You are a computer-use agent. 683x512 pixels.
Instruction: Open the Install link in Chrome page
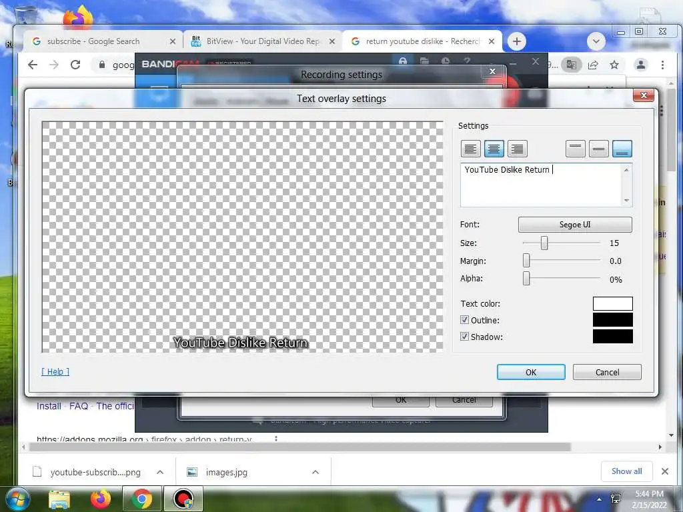point(49,406)
